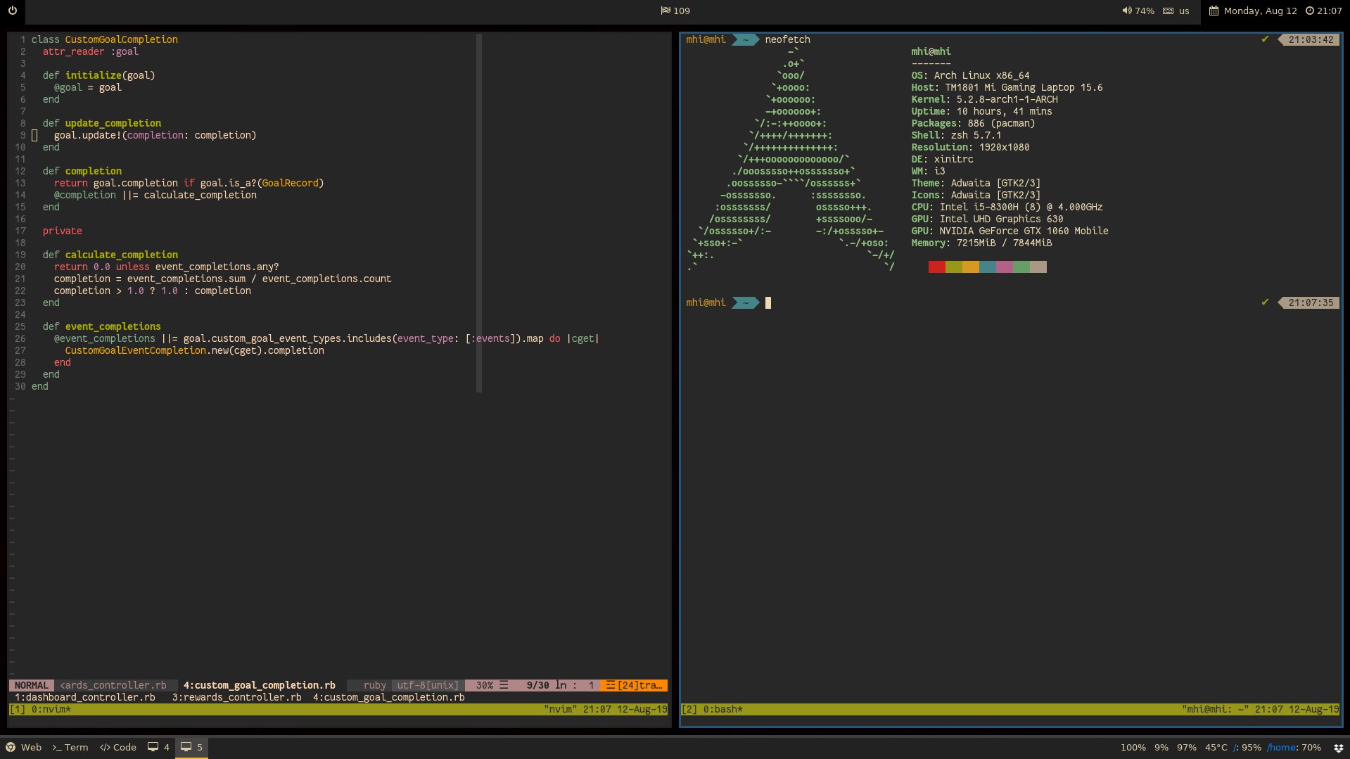Switch to the Code workspace
This screenshot has height=759, width=1350.
pos(117,747)
